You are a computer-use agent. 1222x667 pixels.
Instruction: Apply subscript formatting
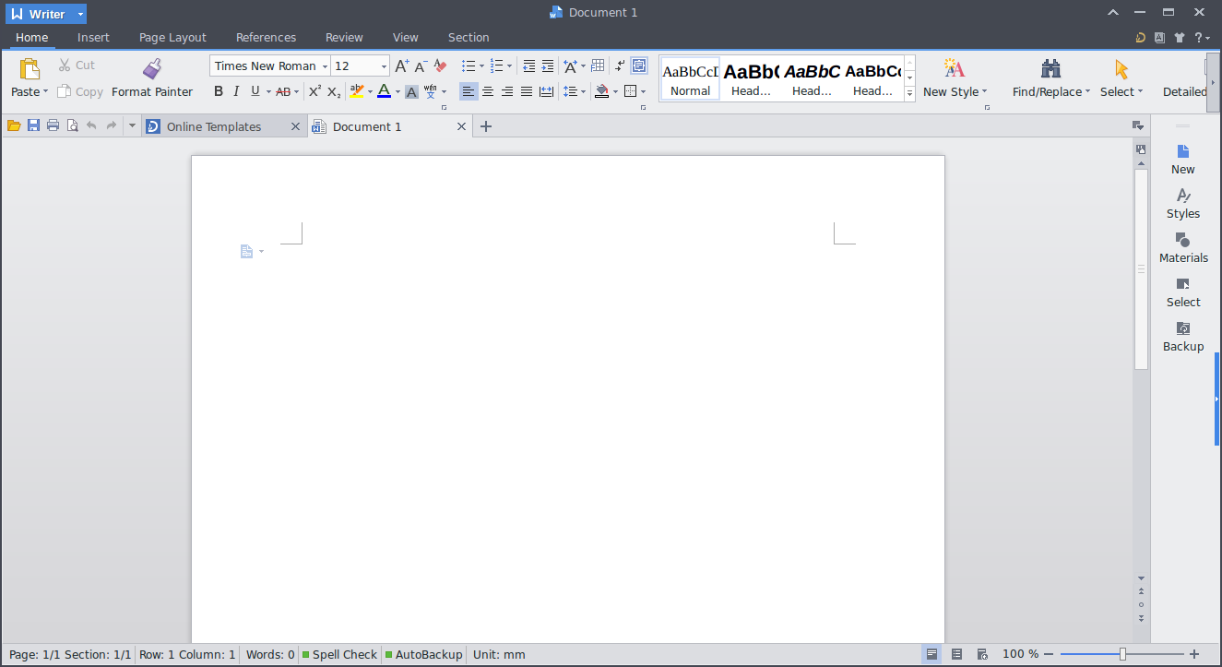coord(334,91)
